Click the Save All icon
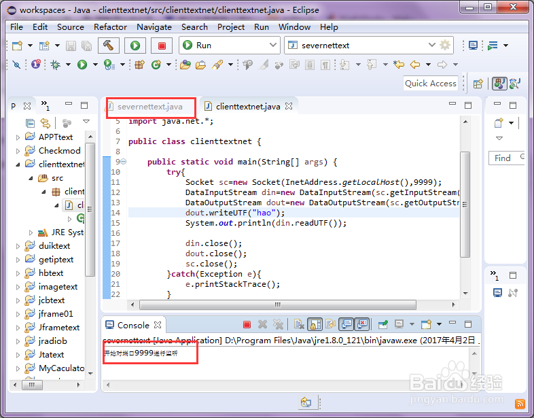Image resolution: width=534 pixels, height=418 pixels. (86, 46)
